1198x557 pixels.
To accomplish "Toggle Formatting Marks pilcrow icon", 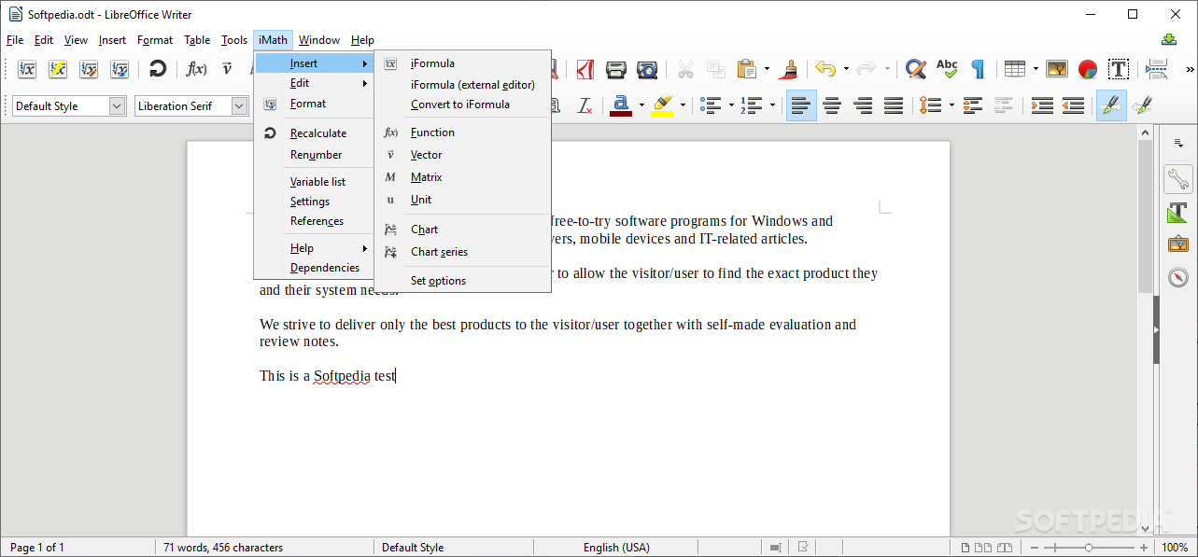I will 978,69.
